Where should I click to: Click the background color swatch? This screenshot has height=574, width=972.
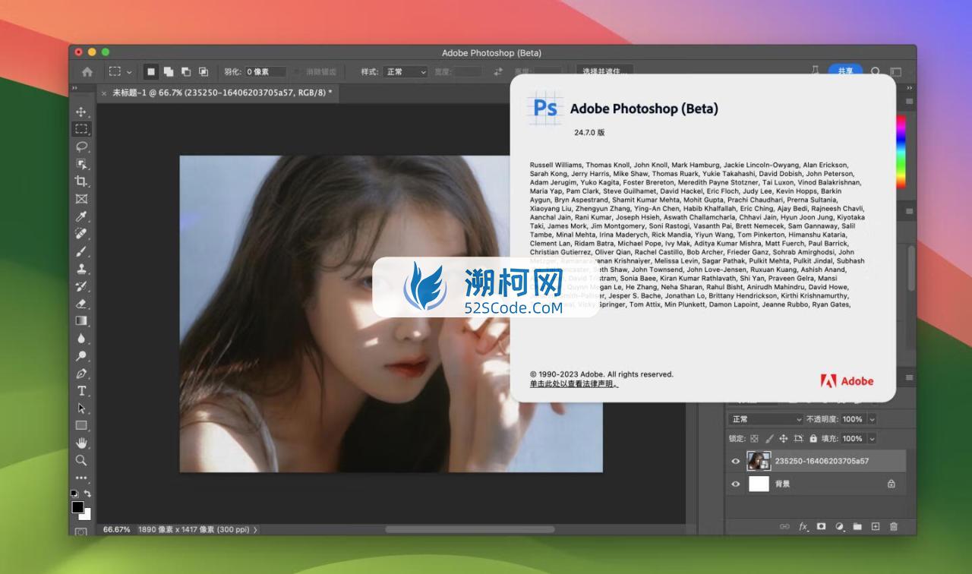tap(87, 516)
